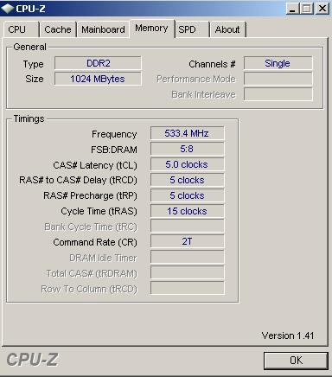Click the CPU-Z title bar text
This screenshot has width=332, height=377.
coord(30,9)
